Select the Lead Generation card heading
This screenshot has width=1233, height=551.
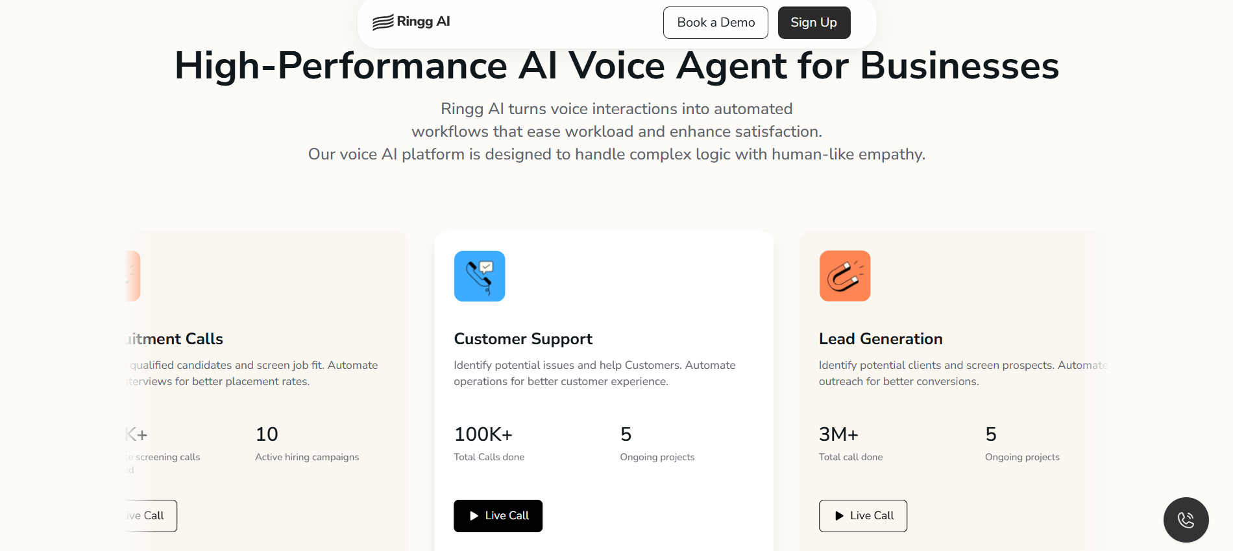coord(881,339)
